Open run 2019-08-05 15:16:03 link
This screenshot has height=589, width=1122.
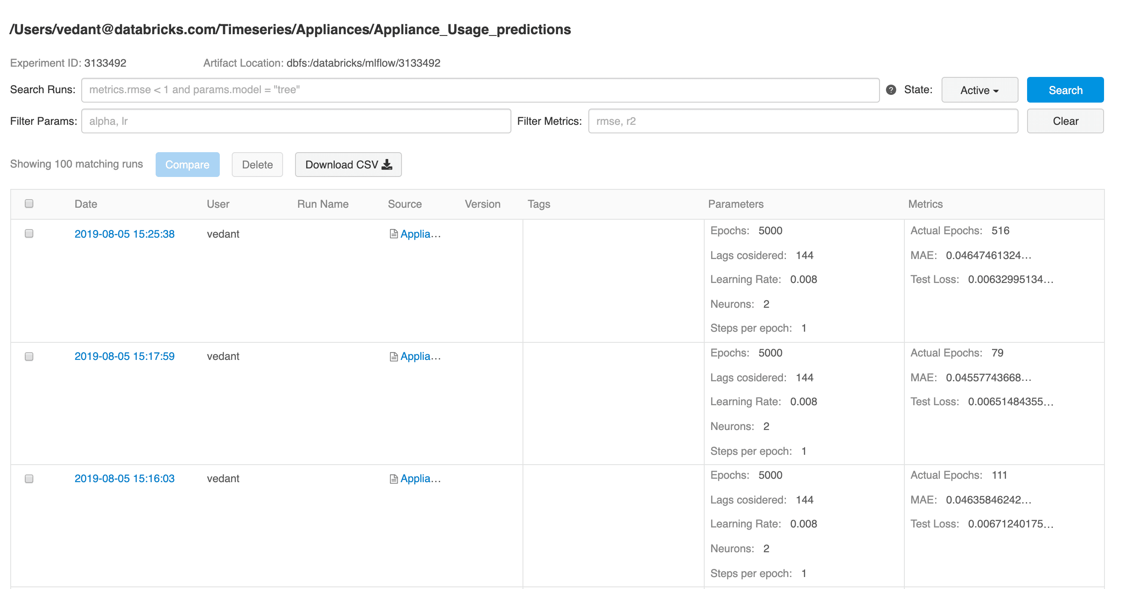(x=124, y=478)
